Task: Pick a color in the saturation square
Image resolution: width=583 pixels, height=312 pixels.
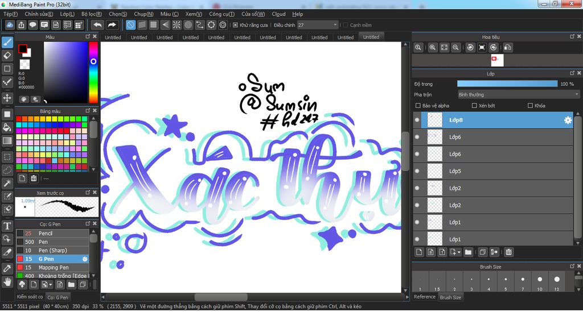Action: coord(65,72)
